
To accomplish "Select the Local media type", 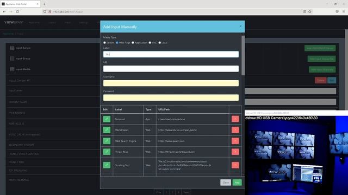I will pos(159,43).
